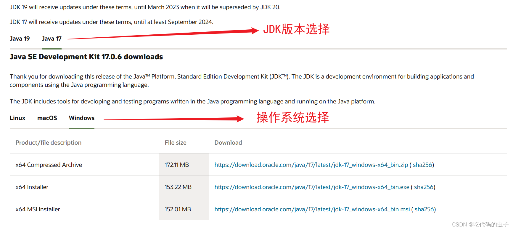Download the jdk-17_windows-x64_bin.zip link
513x230 pixels.
click(311, 165)
